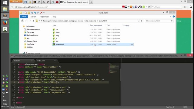The image size is (194, 109).
Task: Open the Главная ribbon tab
Action: (33, 17)
